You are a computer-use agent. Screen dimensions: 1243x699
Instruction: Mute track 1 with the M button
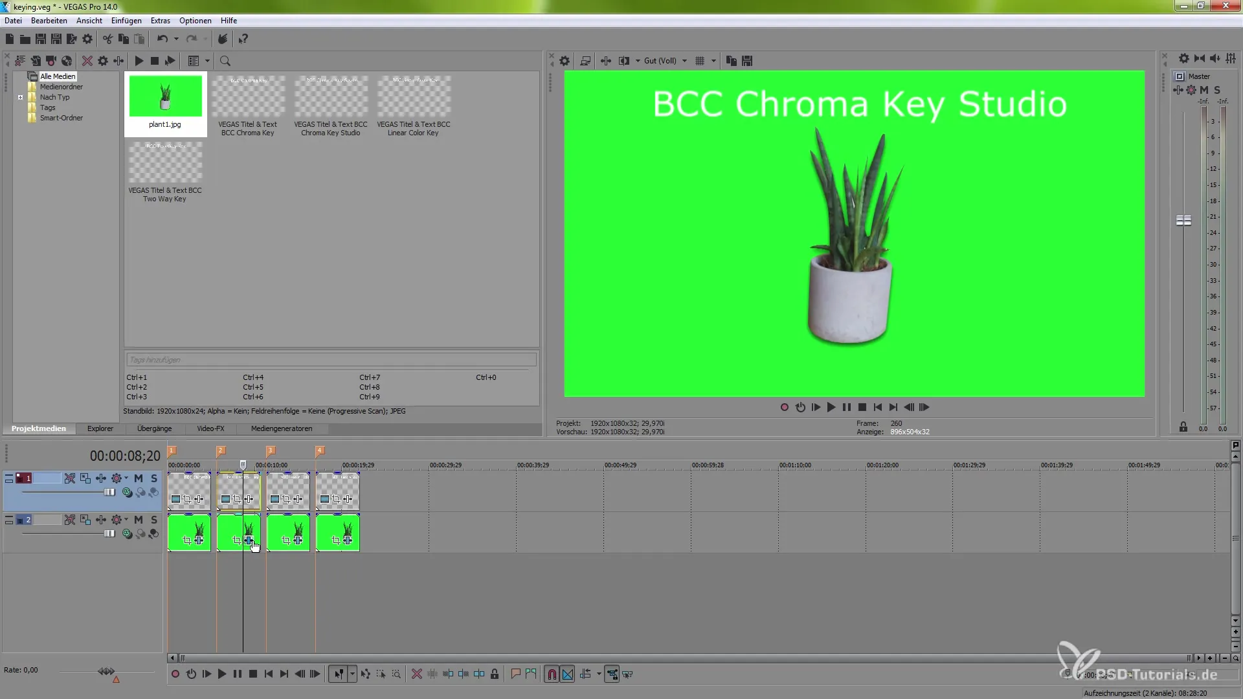[139, 478]
